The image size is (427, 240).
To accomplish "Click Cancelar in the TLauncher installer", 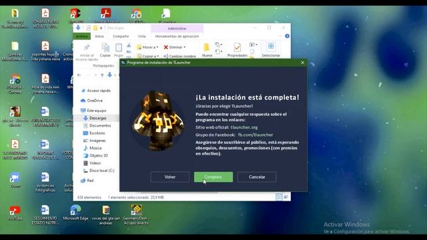I will point(257,177).
